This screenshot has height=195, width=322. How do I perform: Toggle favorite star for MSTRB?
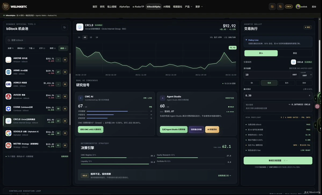click(65, 145)
